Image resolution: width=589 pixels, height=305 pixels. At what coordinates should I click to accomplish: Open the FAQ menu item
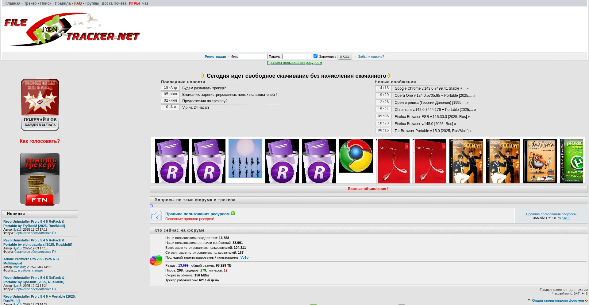click(x=78, y=3)
